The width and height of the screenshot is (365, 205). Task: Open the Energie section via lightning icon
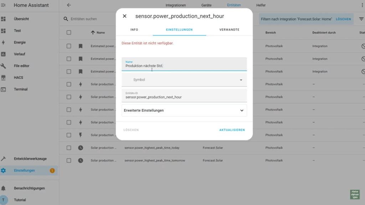pos(4,42)
